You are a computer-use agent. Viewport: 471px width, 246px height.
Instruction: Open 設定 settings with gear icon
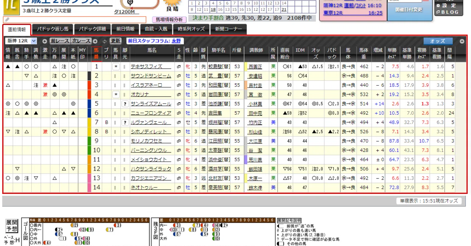tap(447, 6)
